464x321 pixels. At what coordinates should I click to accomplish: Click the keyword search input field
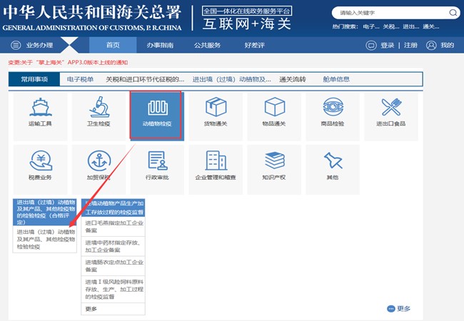(x=389, y=13)
